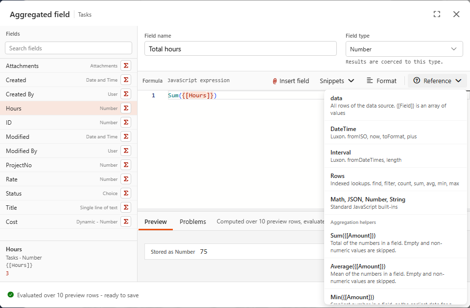Click the sigma icon in the Title row

(x=126, y=207)
